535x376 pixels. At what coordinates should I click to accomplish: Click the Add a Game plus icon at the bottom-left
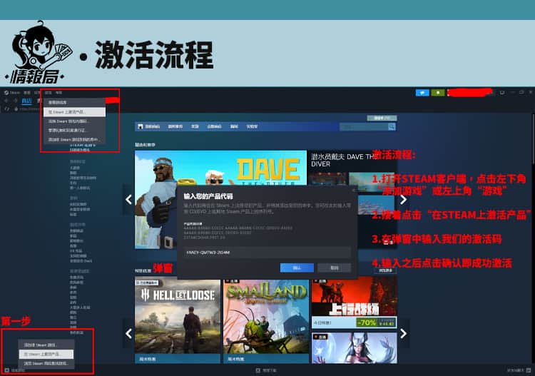[x=7, y=370]
